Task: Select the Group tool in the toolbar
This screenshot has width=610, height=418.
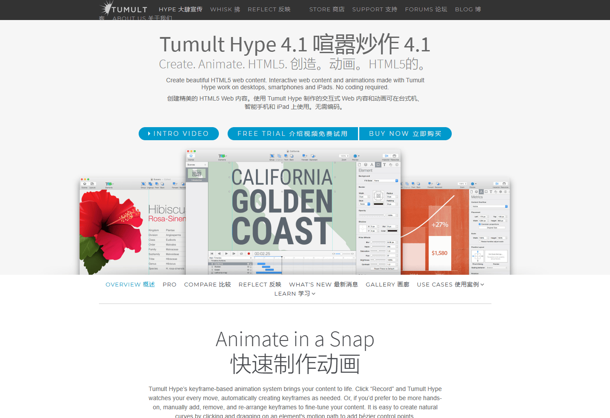Action: (272, 155)
